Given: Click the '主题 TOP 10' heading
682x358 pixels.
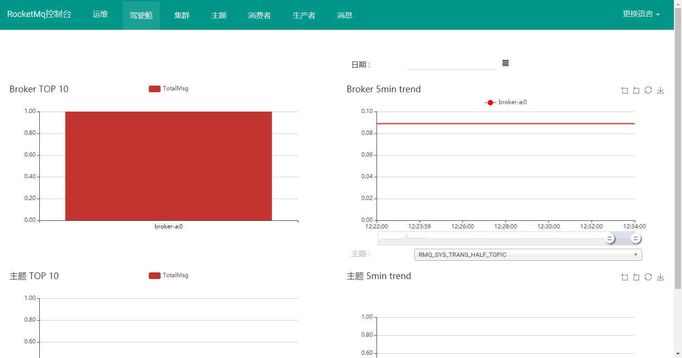Looking at the screenshot, I should pyautogui.click(x=34, y=276).
